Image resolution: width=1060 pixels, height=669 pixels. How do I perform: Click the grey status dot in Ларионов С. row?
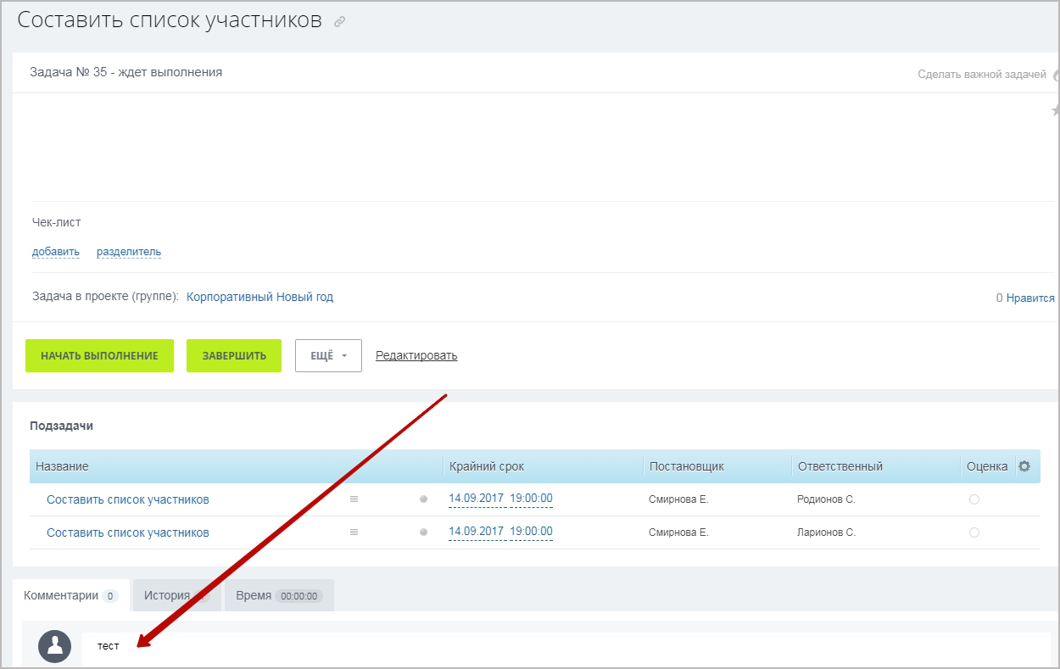[x=423, y=532]
